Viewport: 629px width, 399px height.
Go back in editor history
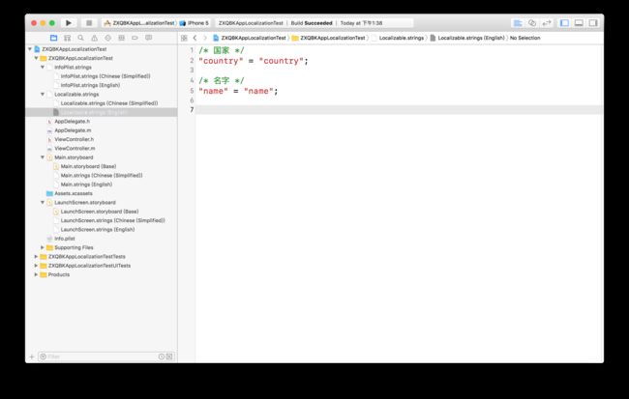click(x=195, y=38)
